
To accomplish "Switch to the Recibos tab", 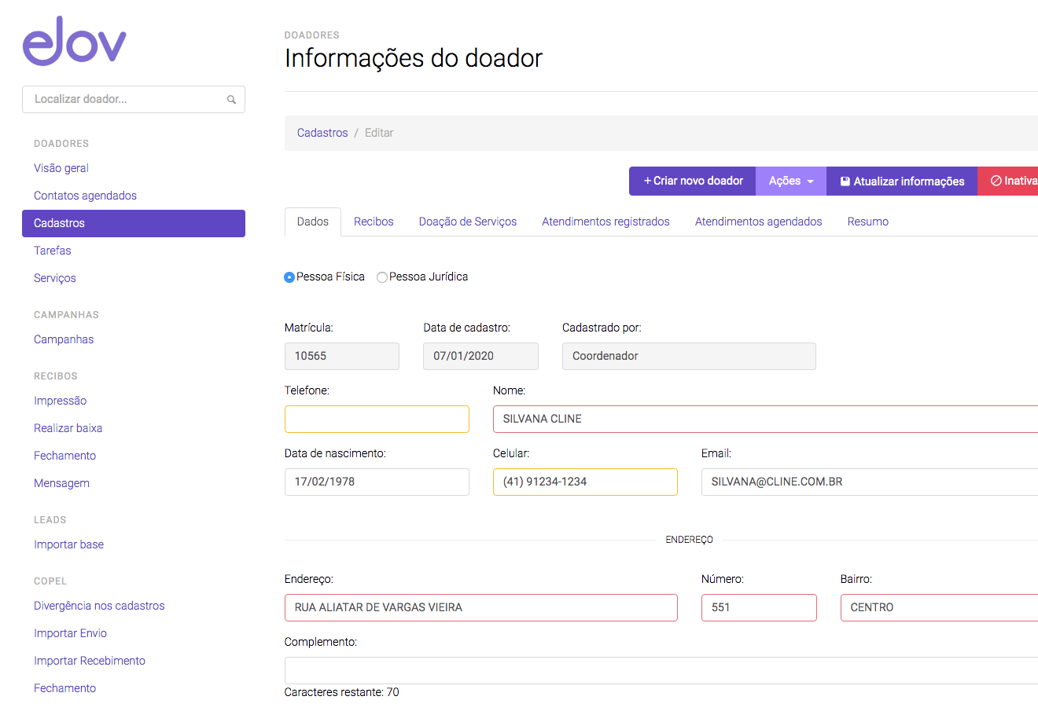I will (374, 222).
